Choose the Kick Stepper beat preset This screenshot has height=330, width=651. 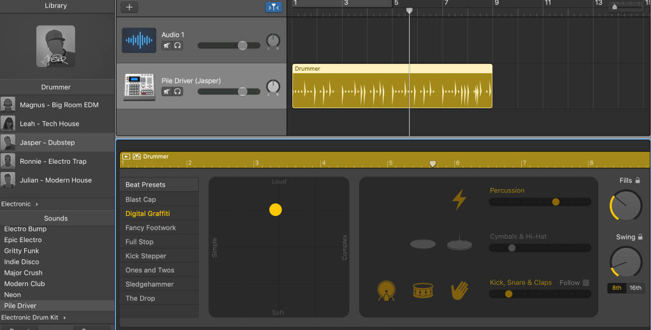click(x=146, y=256)
